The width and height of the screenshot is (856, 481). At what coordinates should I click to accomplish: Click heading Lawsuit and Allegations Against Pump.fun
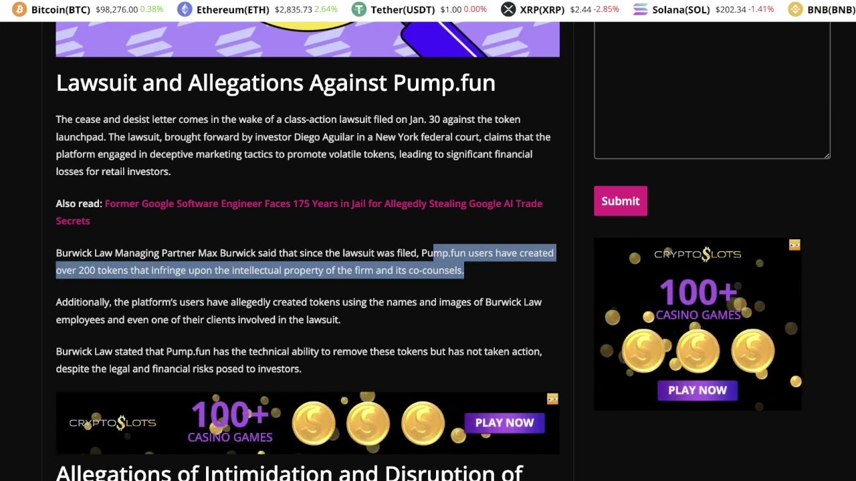pyautogui.click(x=276, y=83)
